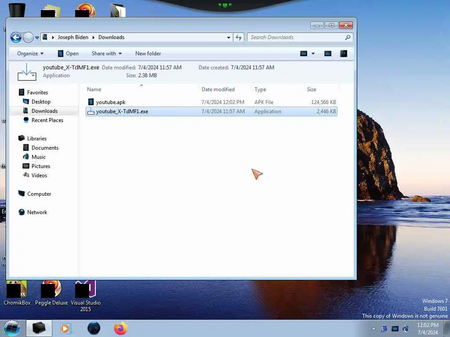Select Network in the navigation pane

(x=37, y=212)
